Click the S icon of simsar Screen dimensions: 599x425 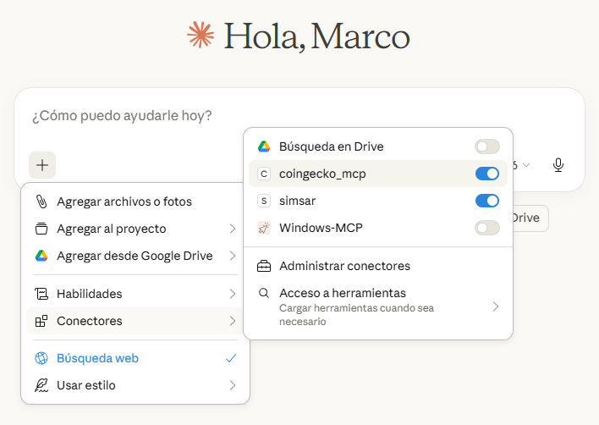coord(264,201)
